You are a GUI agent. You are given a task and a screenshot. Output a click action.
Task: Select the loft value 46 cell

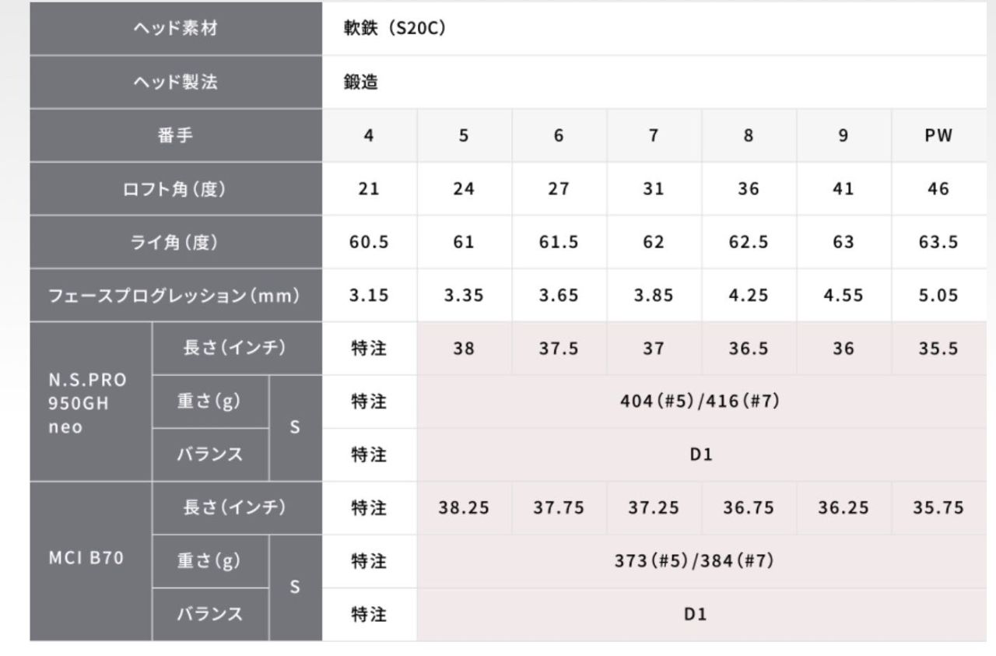tap(938, 188)
